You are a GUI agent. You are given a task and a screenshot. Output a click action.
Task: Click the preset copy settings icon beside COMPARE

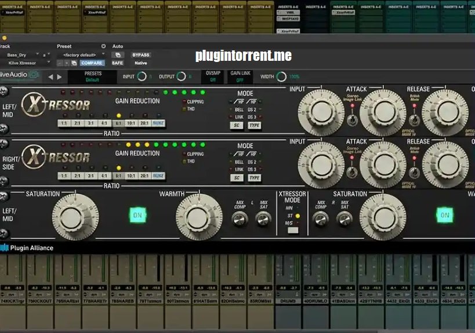tap(74, 63)
